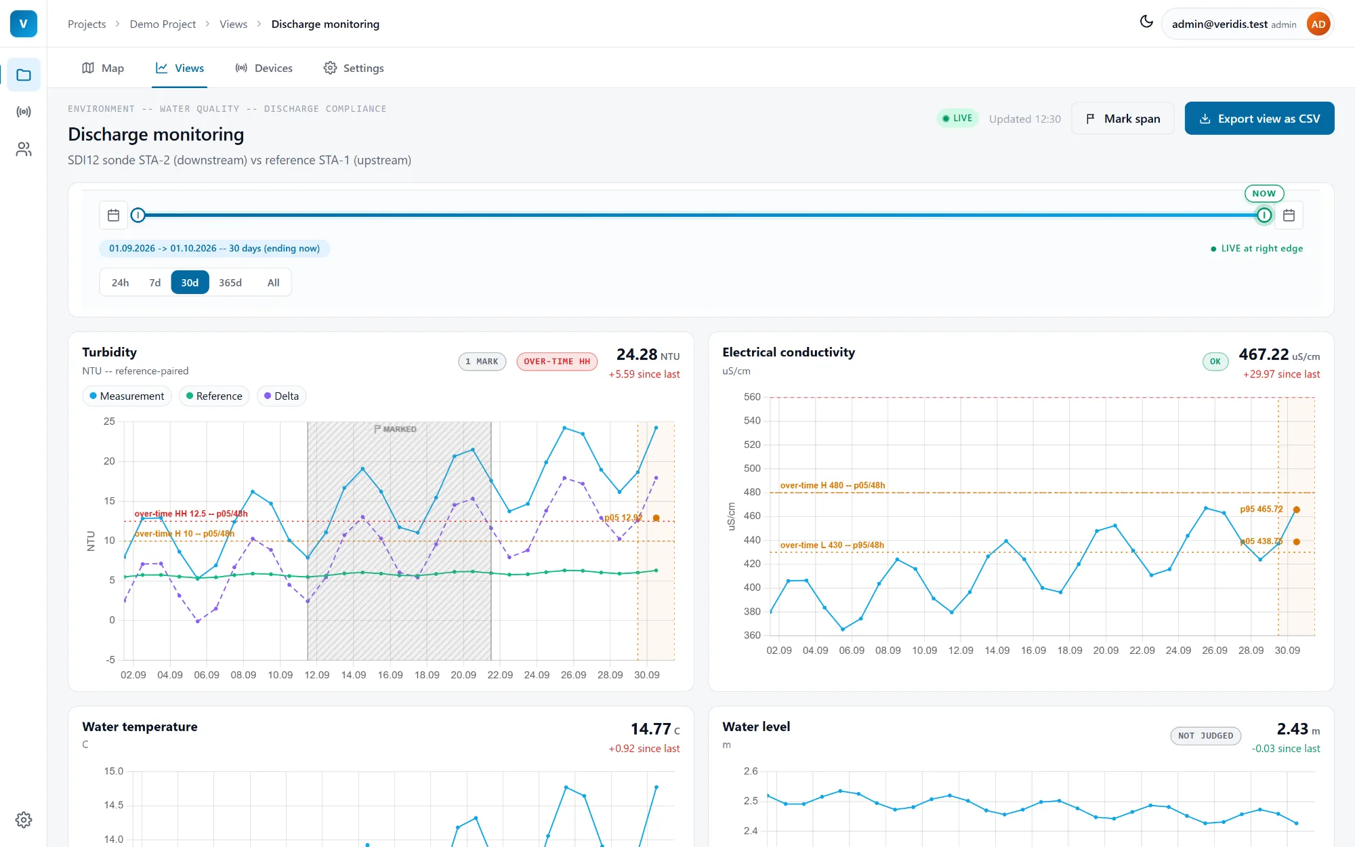Click the 1 MARK badge on Turbidity
This screenshot has width=1355, height=847.
[482, 362]
